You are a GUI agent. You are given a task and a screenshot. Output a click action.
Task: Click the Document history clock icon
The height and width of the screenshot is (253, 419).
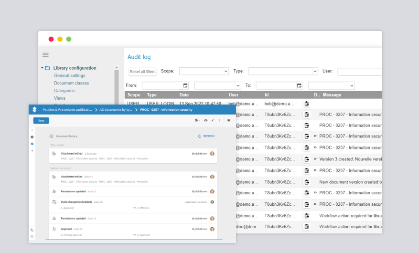coord(51,136)
